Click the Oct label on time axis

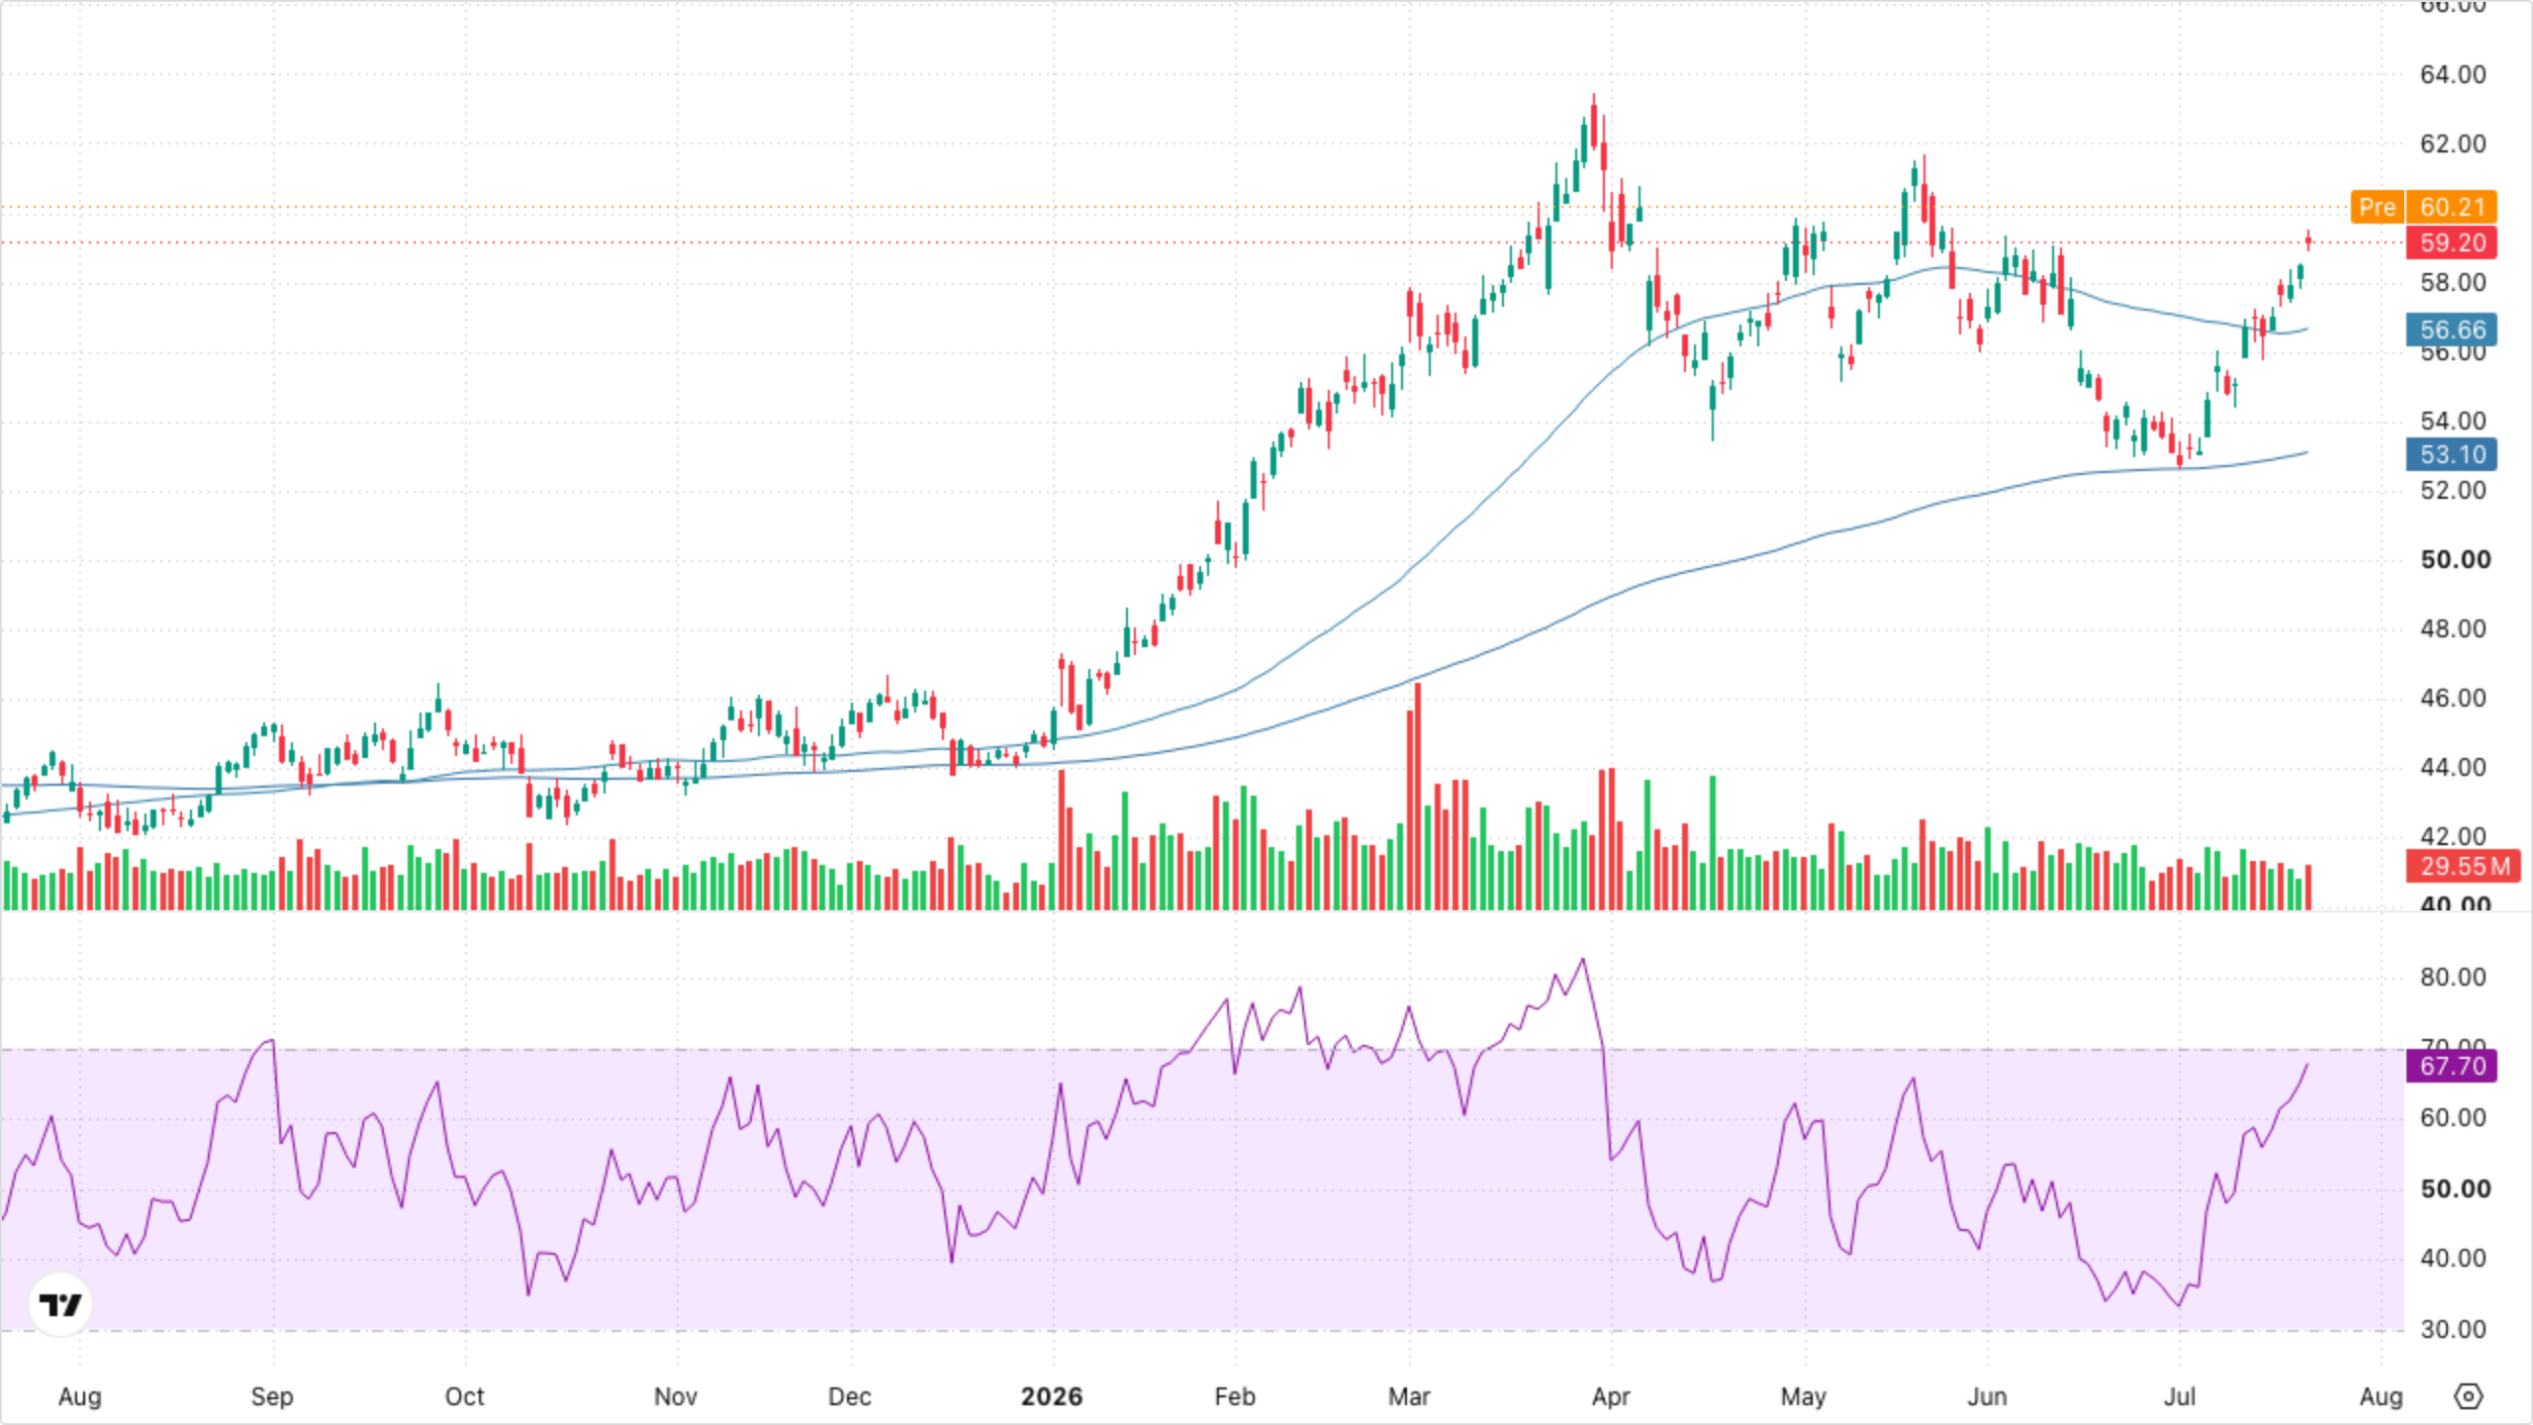coord(464,1396)
